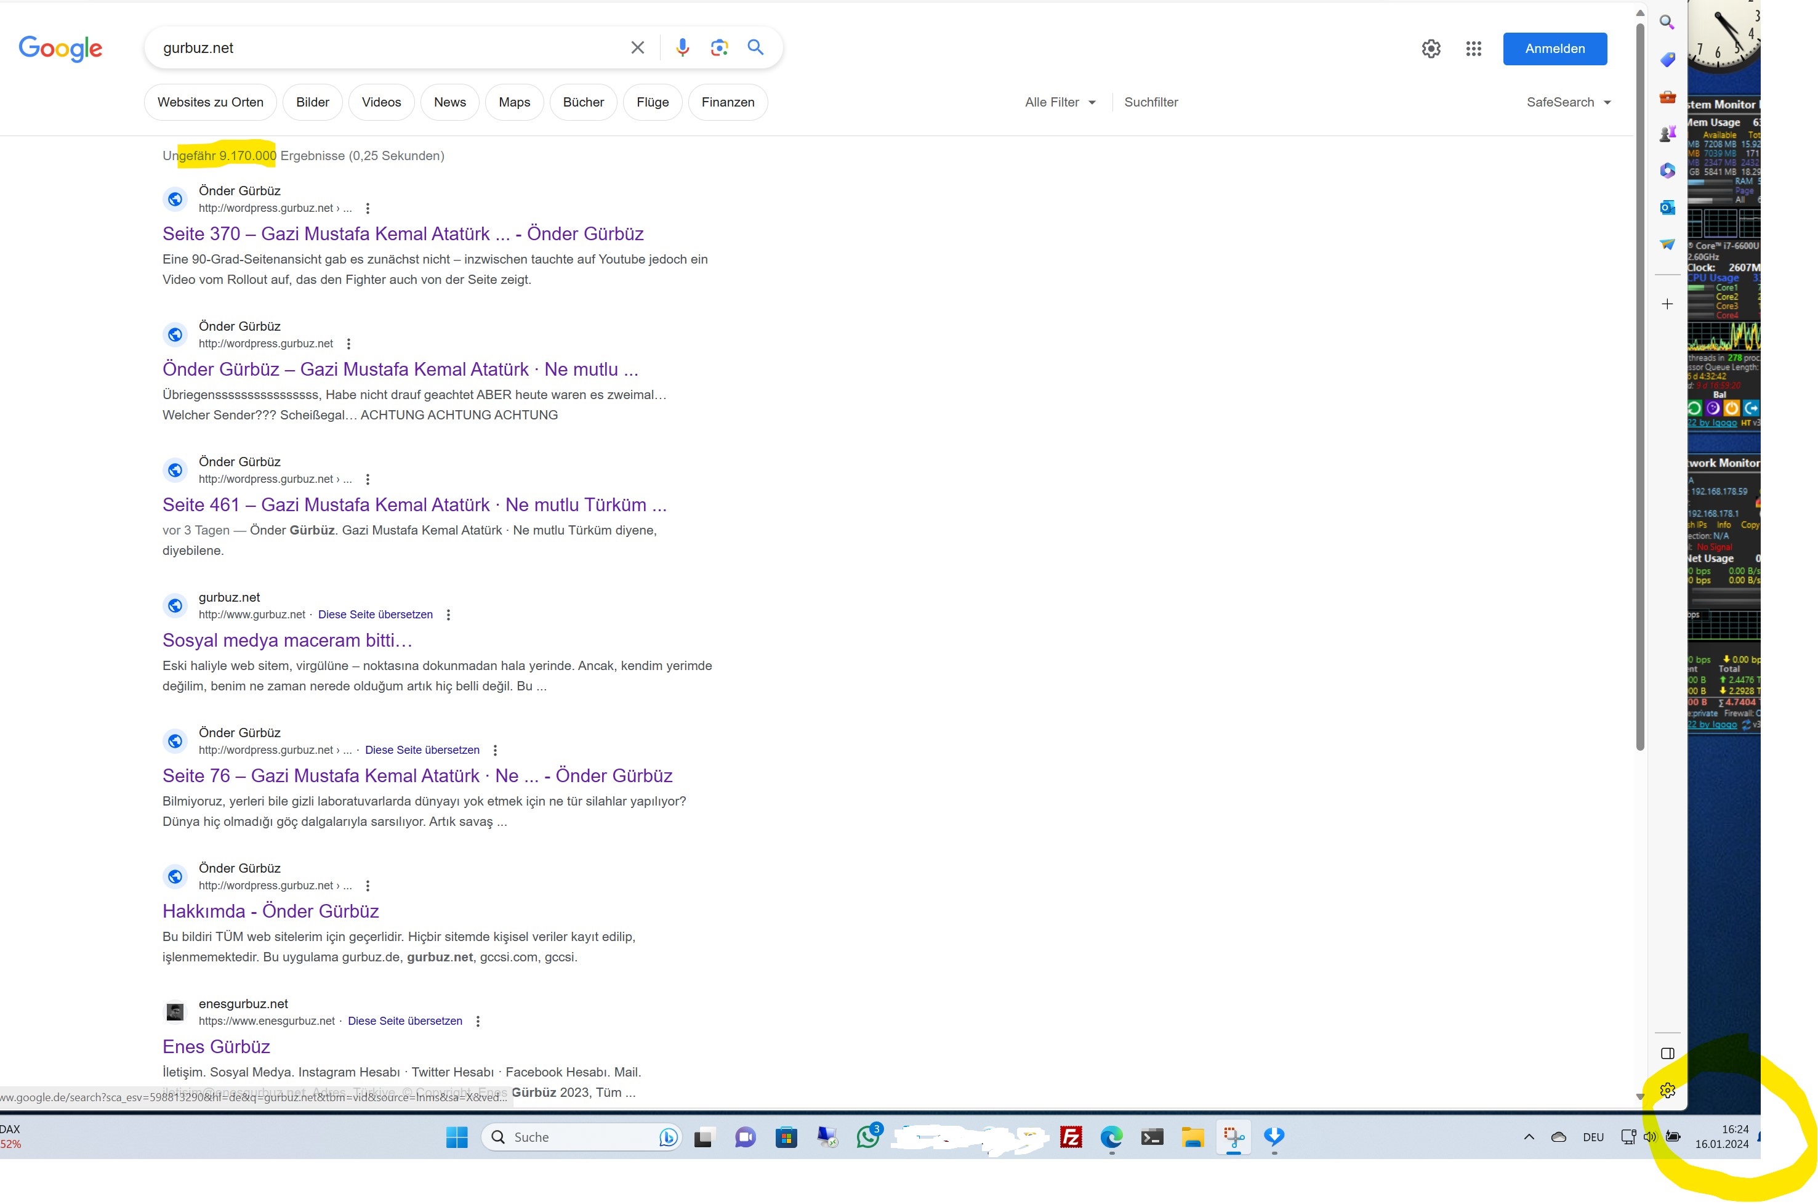1818x1204 pixels.
Task: Open result Seite 461 – Gazi Mustafa Kemal
Action: [x=414, y=504]
